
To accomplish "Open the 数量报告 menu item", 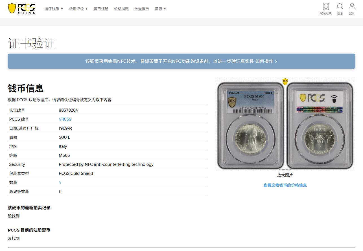I will [x=142, y=9].
